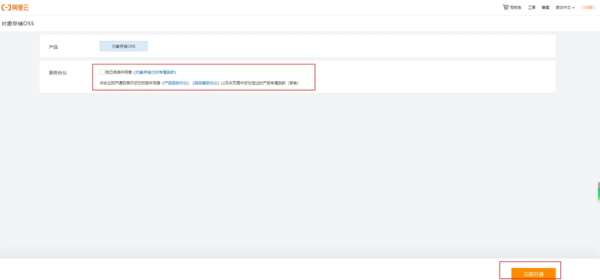Open the 对象存储OSS专属条款 link
Viewport: 600px width, 280px height.
tap(155, 72)
